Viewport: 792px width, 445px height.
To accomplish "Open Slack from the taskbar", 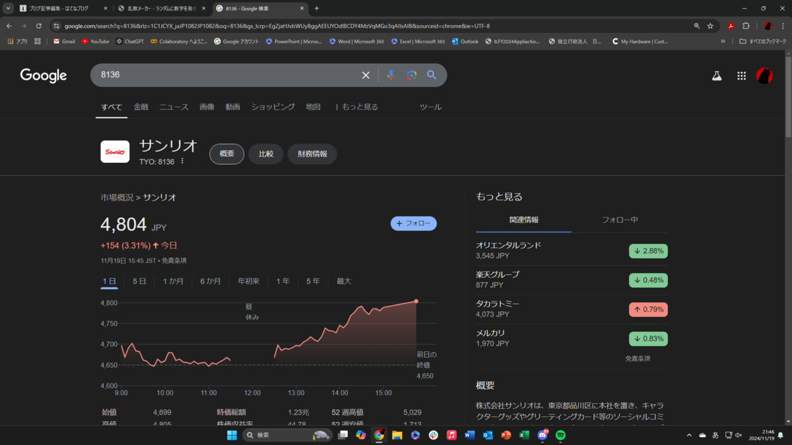I will click(x=433, y=435).
